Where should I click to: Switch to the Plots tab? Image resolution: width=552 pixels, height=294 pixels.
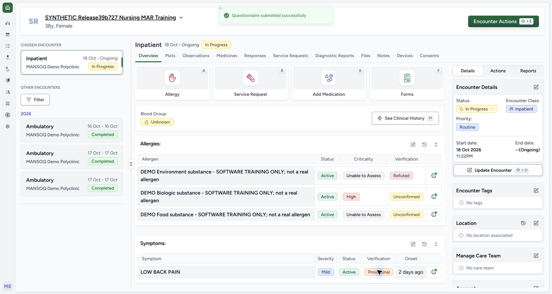tap(170, 56)
